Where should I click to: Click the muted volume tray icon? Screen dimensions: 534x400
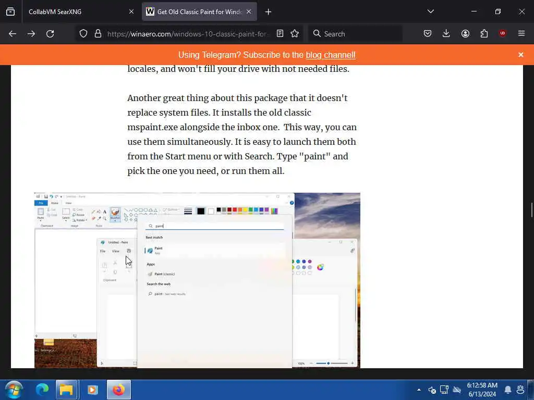click(x=432, y=390)
